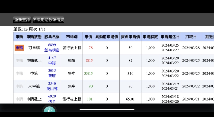Click the 扣款日 column header
This screenshot has width=214, height=117.
191,37
